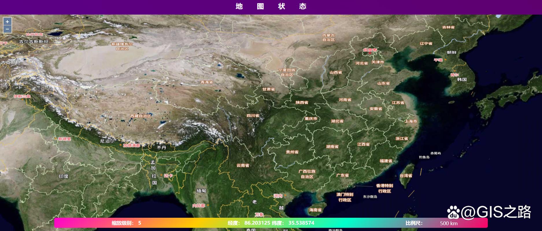The width and height of the screenshot is (542, 231).
Task: Click the 不丹 country label
Action: 161,148
